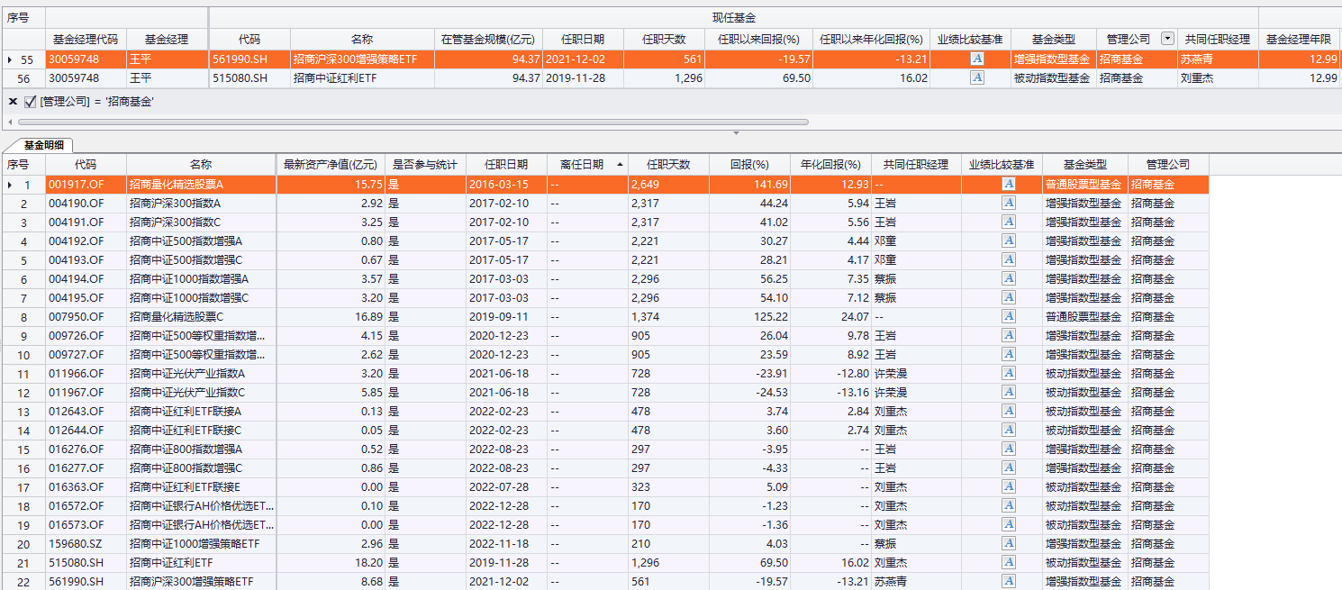Open benchmark icon for 004193.OF 招商中证500指数增强C
This screenshot has width=1342, height=590.
pos(1009,259)
